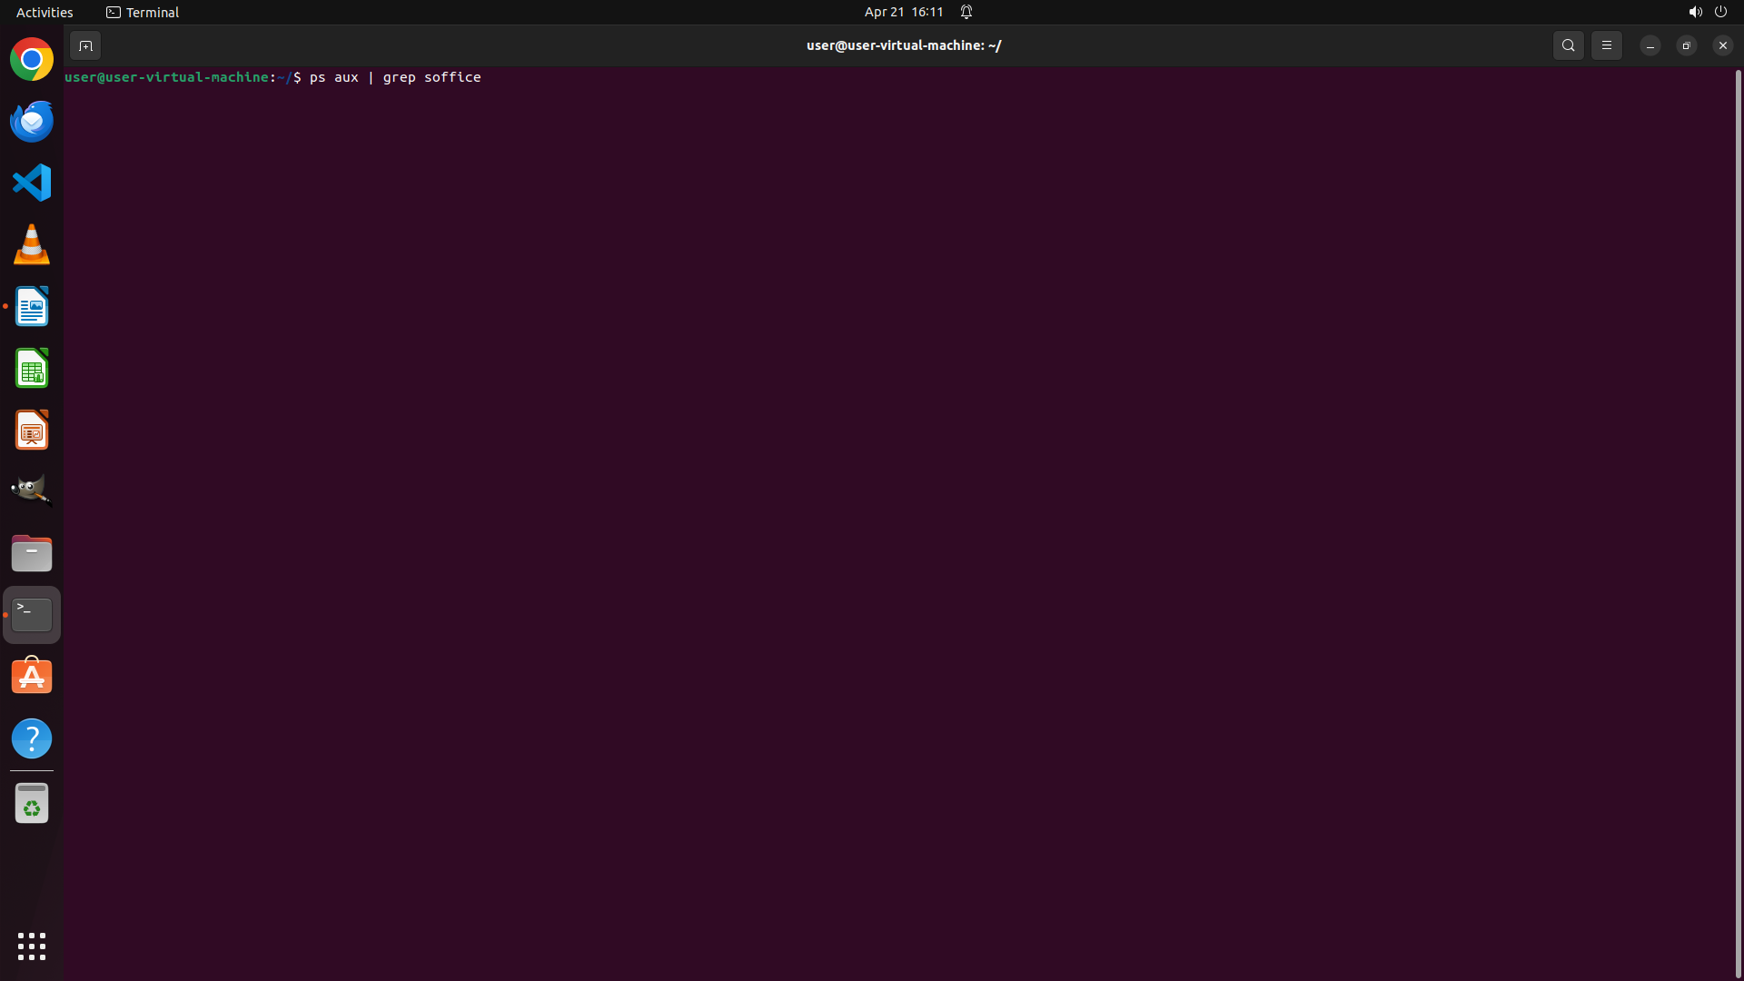Open system menu via volume icon

tap(1694, 12)
